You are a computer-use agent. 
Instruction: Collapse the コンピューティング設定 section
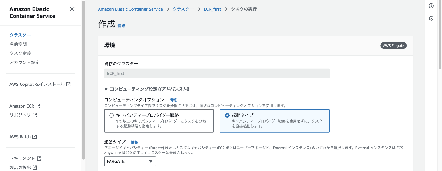click(106, 89)
